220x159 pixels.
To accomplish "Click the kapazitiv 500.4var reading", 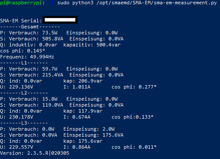I will click(x=92, y=45).
